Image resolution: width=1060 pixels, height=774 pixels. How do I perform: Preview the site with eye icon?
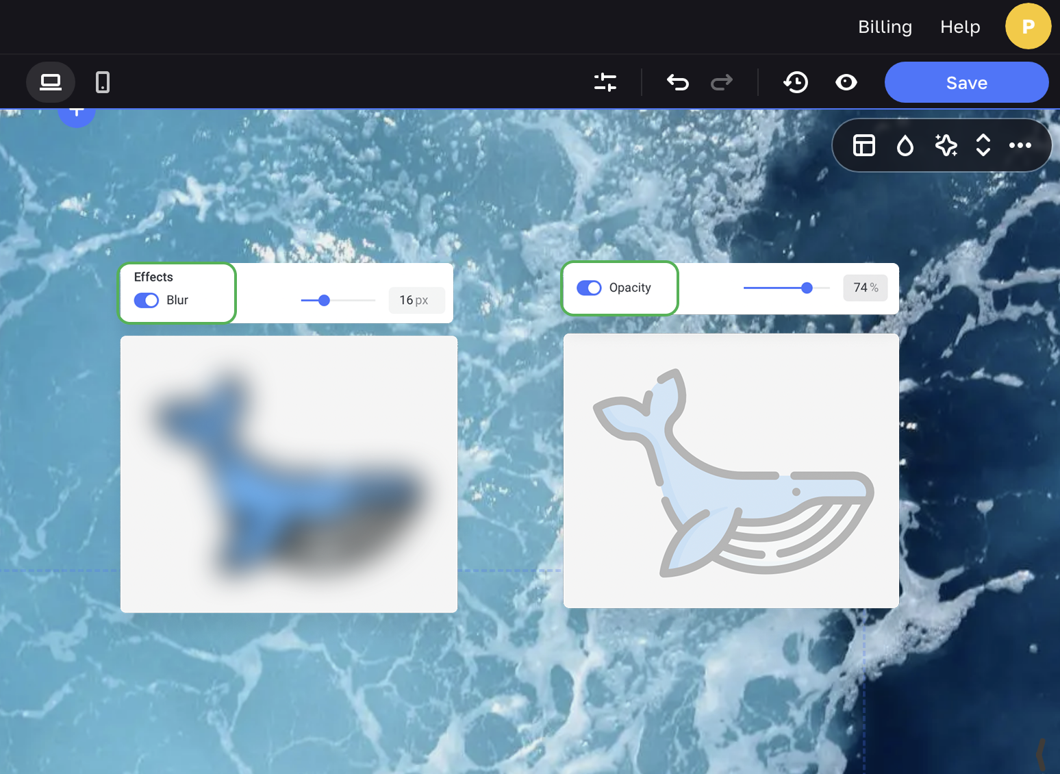coord(846,82)
